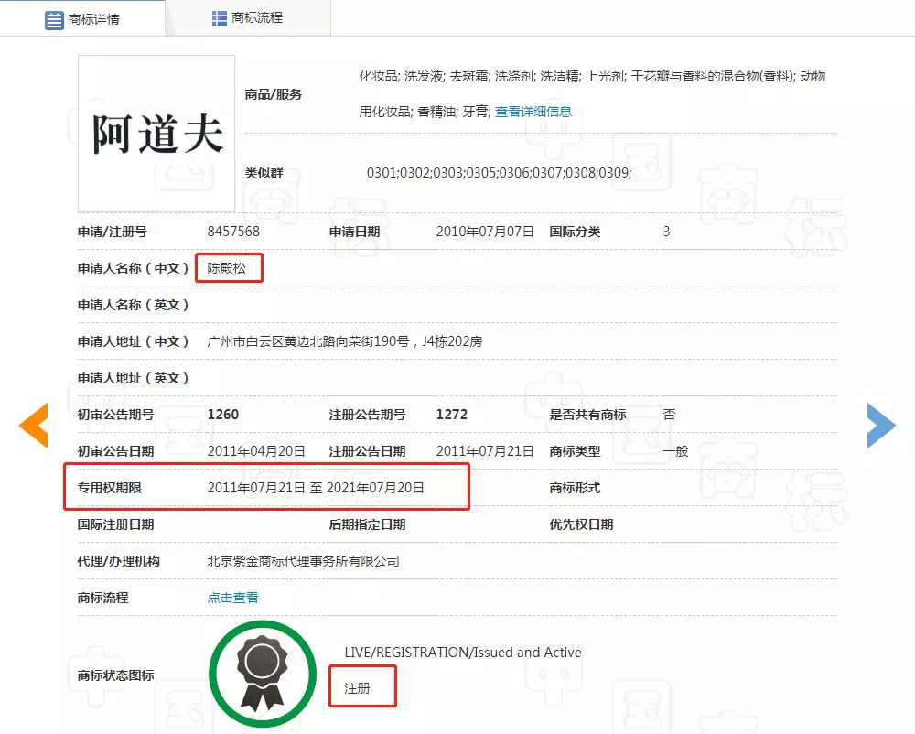915x734 pixels.
Task: Click the 商标流程 grid icon
Action: point(220,18)
